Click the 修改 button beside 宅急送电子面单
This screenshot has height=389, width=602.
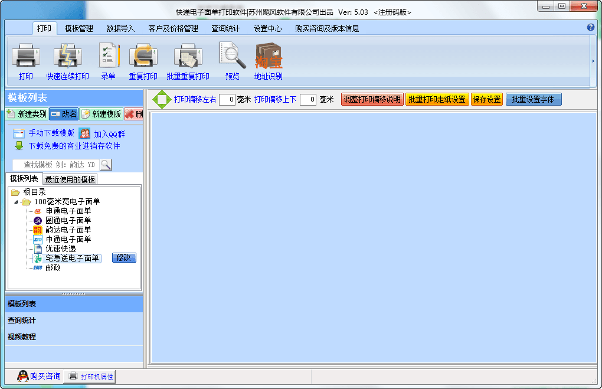point(123,257)
